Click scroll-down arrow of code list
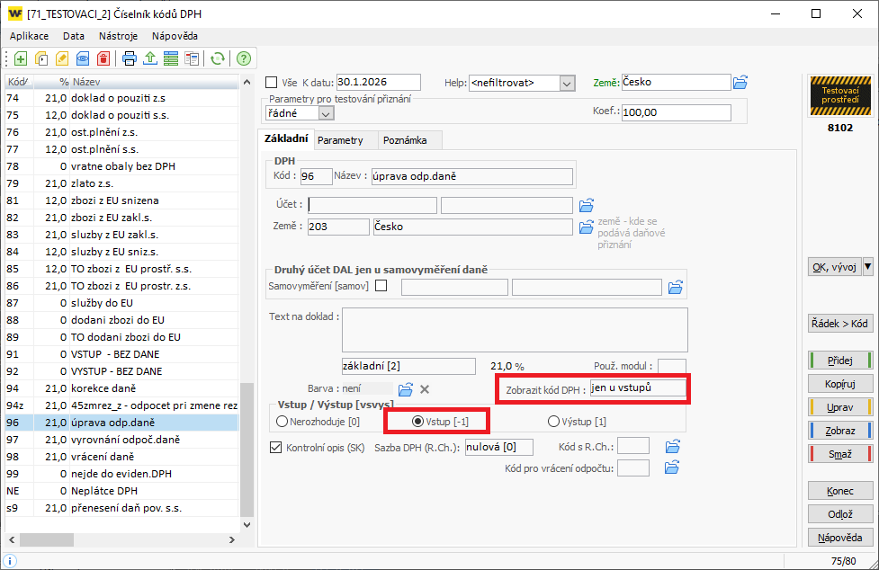The width and height of the screenshot is (879, 570). [x=247, y=525]
